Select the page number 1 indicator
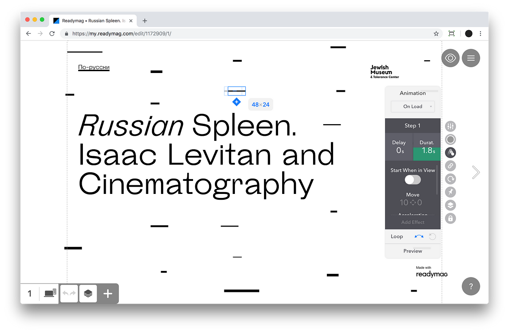This screenshot has width=509, height=333. click(x=30, y=293)
